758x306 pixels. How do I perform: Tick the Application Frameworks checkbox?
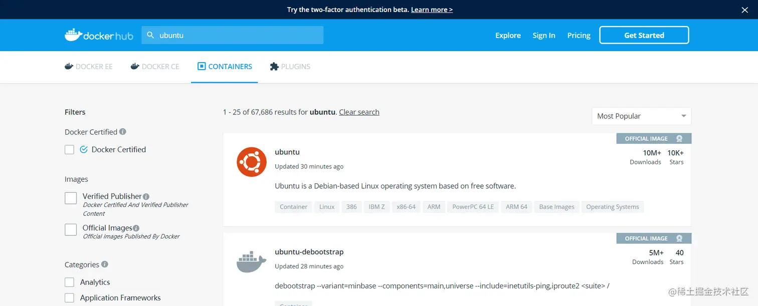pyautogui.click(x=70, y=297)
